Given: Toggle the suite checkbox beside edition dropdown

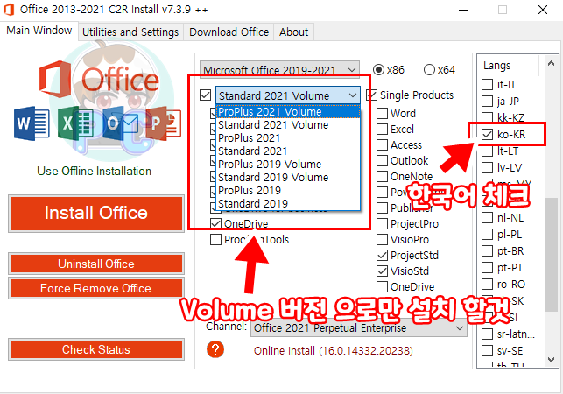Looking at the screenshot, I should [206, 95].
